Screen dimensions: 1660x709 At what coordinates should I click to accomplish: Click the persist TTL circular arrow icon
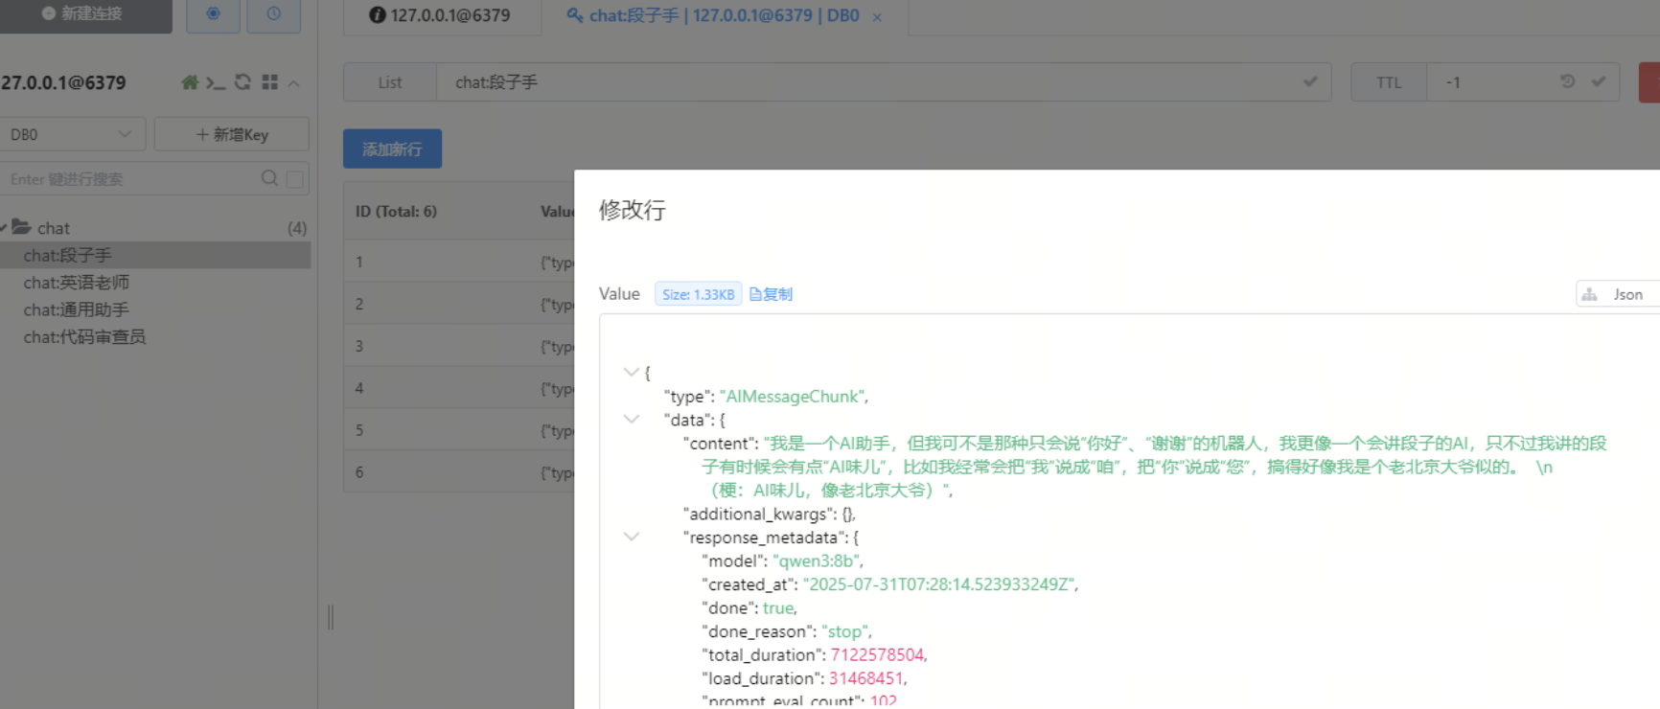(x=1568, y=81)
